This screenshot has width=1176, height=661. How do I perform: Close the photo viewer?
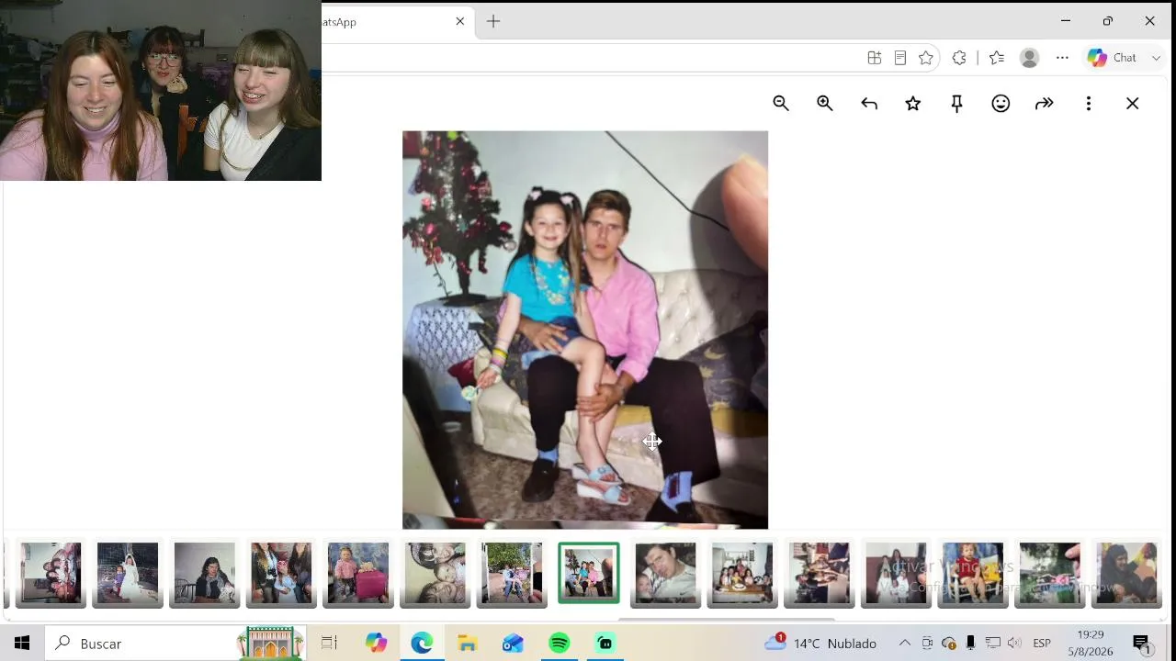point(1133,104)
